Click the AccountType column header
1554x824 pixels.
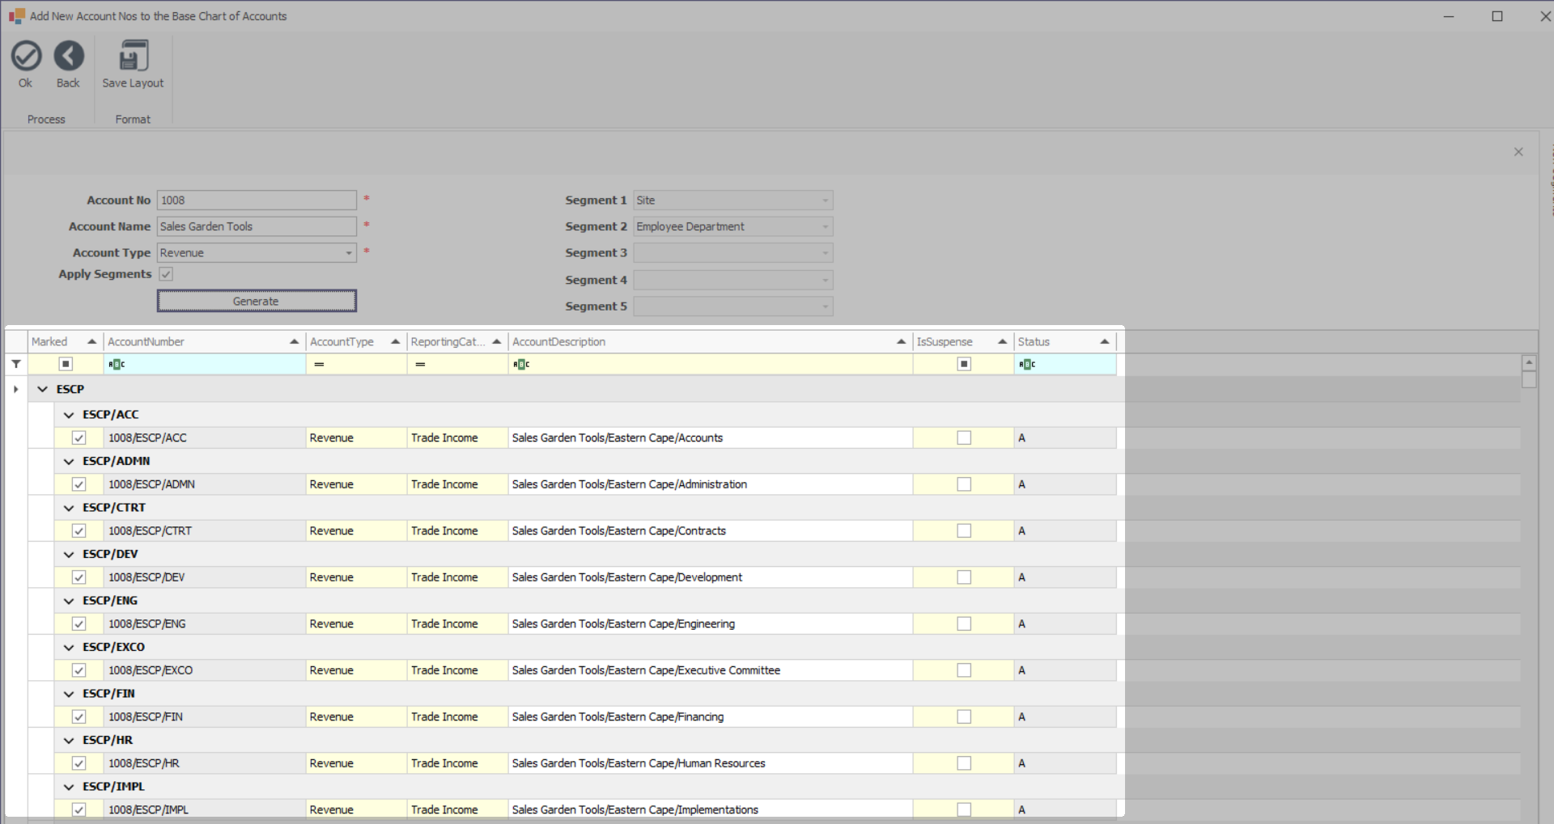356,342
